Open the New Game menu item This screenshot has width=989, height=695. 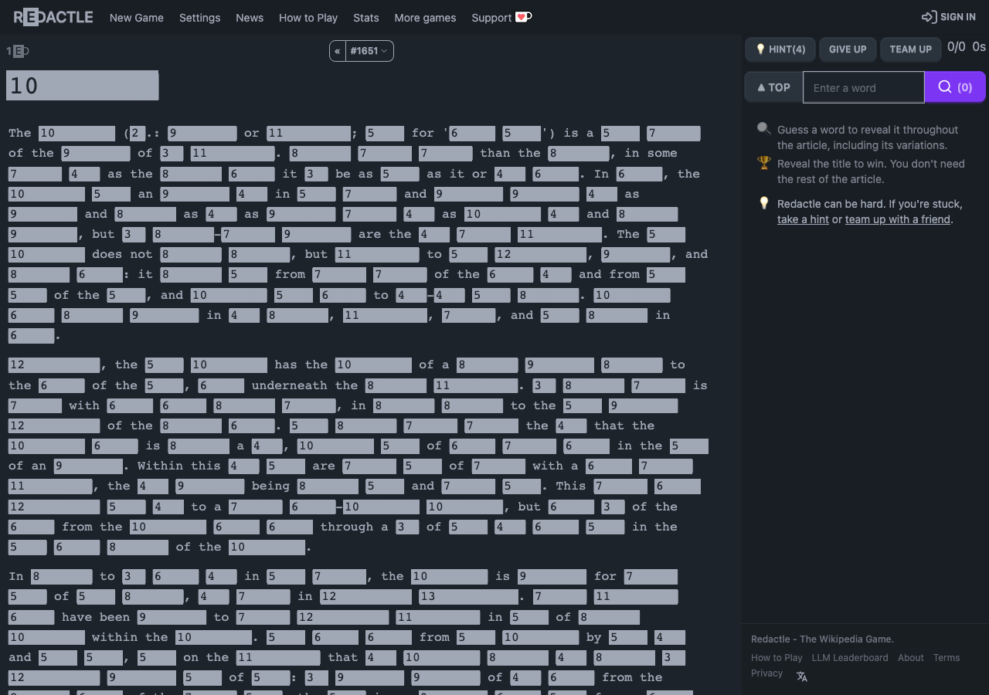point(137,18)
